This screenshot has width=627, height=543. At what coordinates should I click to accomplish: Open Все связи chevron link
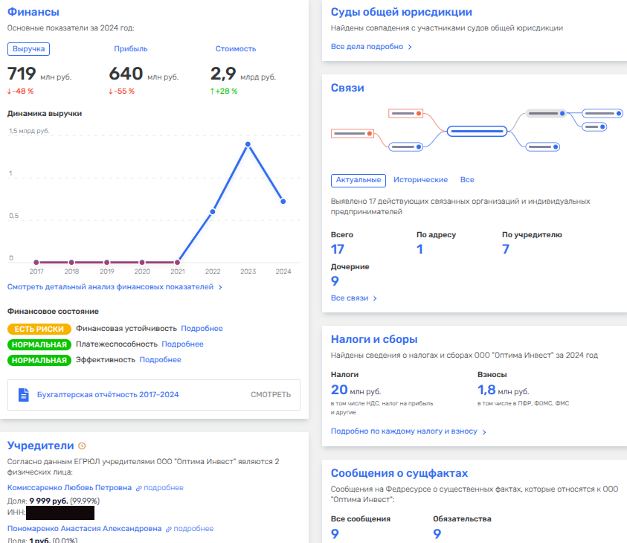tap(354, 298)
